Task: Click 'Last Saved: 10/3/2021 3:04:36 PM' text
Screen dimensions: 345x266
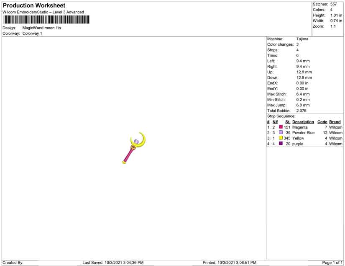Action: (x=113, y=263)
